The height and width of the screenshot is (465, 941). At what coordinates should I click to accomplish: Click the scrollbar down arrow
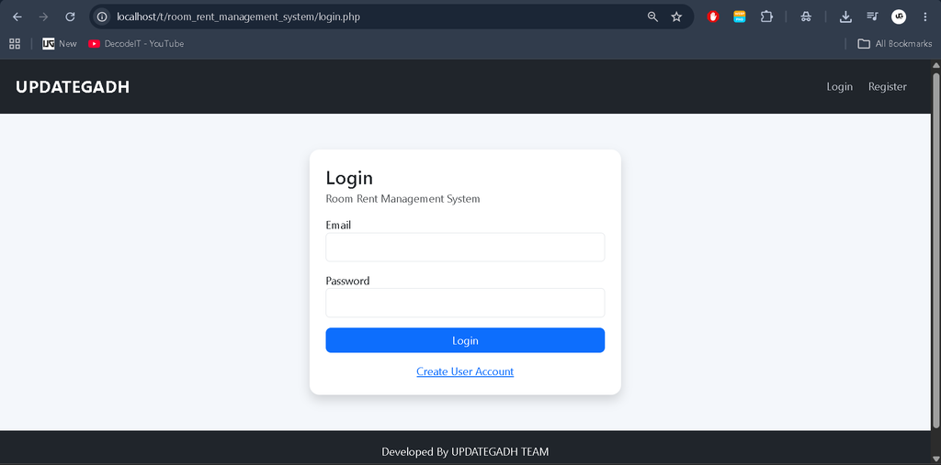(x=935, y=459)
